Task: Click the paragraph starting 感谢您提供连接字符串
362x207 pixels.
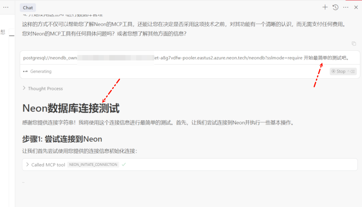Action: click(x=159, y=123)
